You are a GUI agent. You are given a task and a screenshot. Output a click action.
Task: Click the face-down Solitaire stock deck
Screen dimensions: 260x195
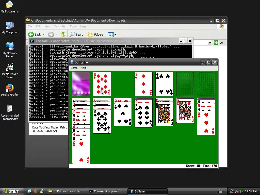(81, 84)
